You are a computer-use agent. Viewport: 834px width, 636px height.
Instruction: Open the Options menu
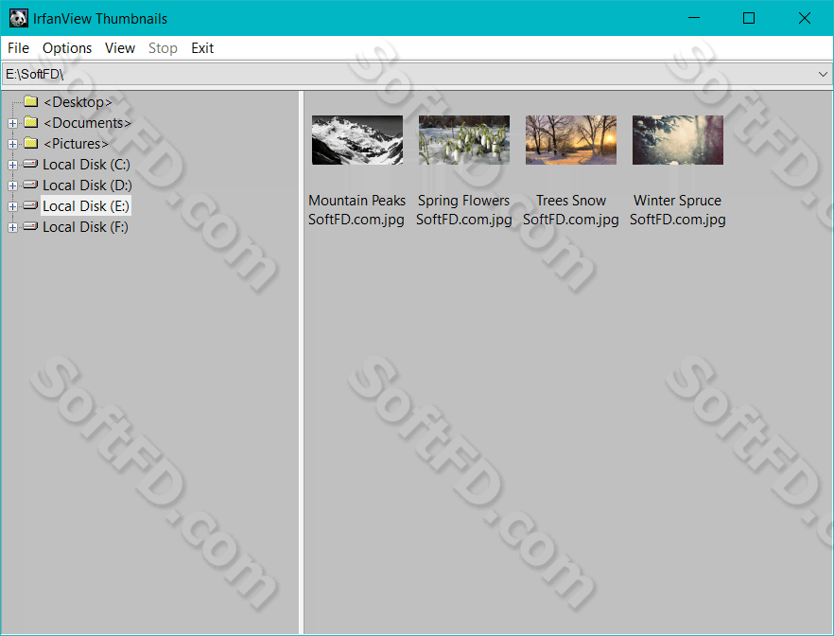67,48
